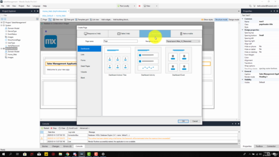The width and height of the screenshot is (279, 157).
Task: Confirm Create Page dialog with OK
Action: (183, 121)
